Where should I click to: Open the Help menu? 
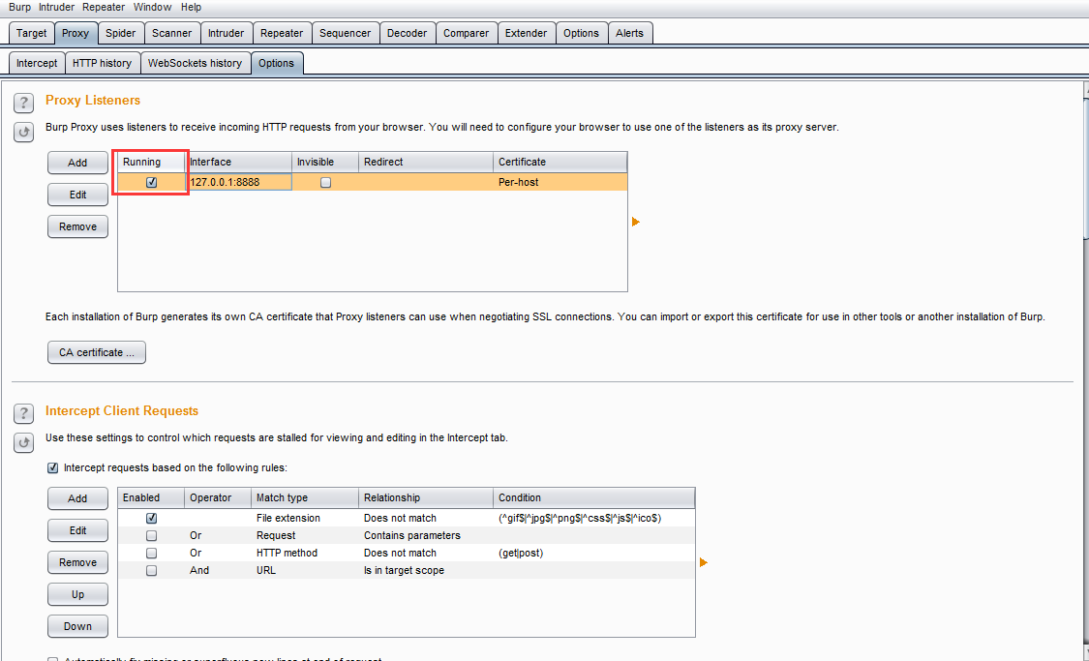point(191,7)
